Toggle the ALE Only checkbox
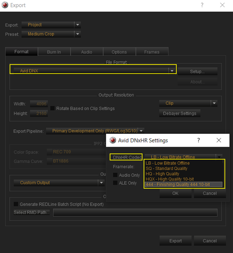The height and width of the screenshot is (253, 233). pos(115,183)
